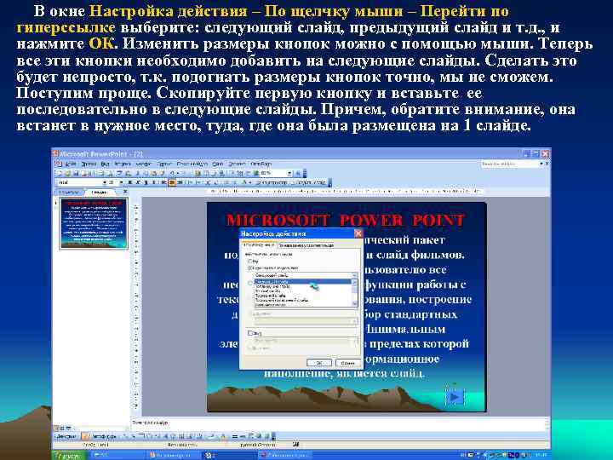Open the Arial font name dropdown
Image resolution: width=613 pixels, height=460 pixels.
coord(105,182)
